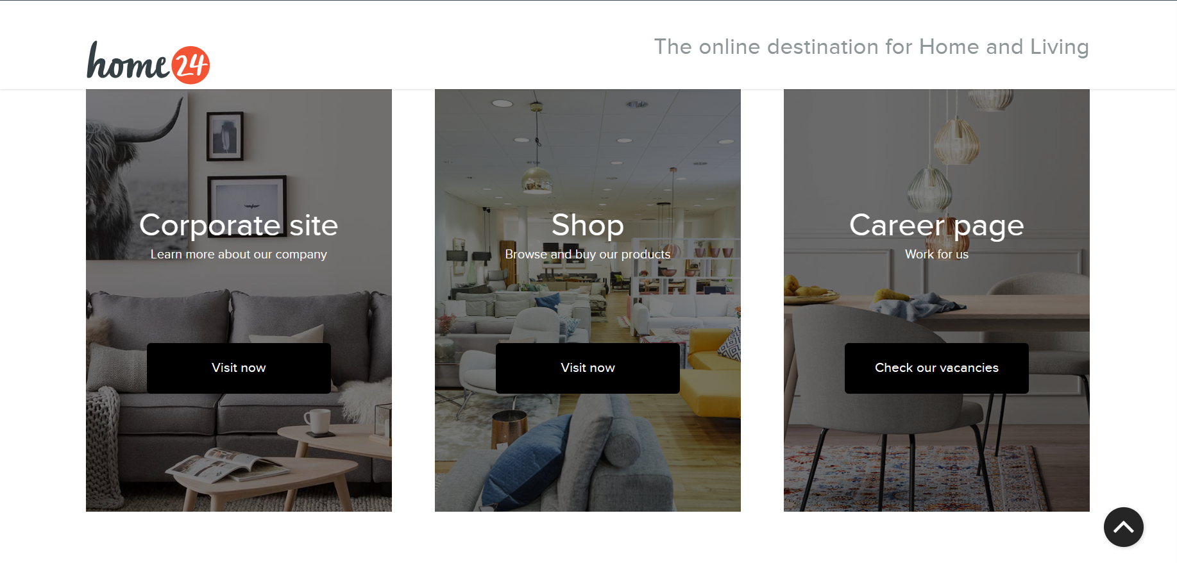1177x563 pixels.
Task: Click 'Learn more about our company' text
Action: click(x=239, y=255)
